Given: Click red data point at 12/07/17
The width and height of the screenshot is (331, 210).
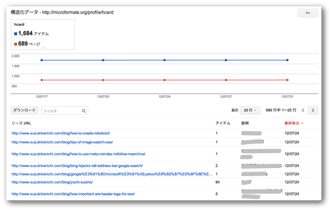Looking at the screenshot, I should [42, 80].
